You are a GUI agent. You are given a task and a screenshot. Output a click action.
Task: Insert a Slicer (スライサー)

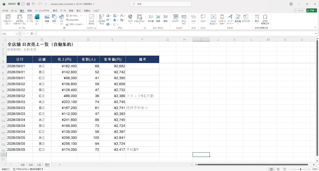pos(176,19)
